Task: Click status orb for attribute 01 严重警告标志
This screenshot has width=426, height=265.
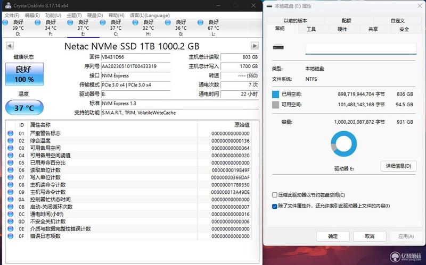Action: (10, 133)
